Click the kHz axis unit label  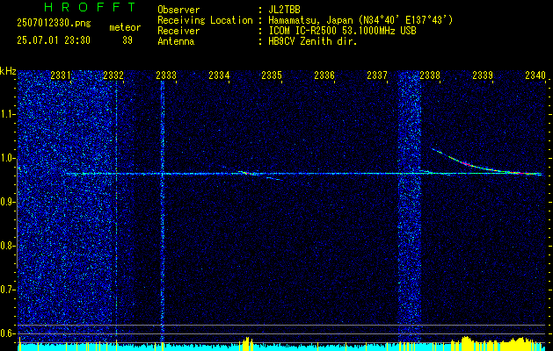click(x=8, y=71)
